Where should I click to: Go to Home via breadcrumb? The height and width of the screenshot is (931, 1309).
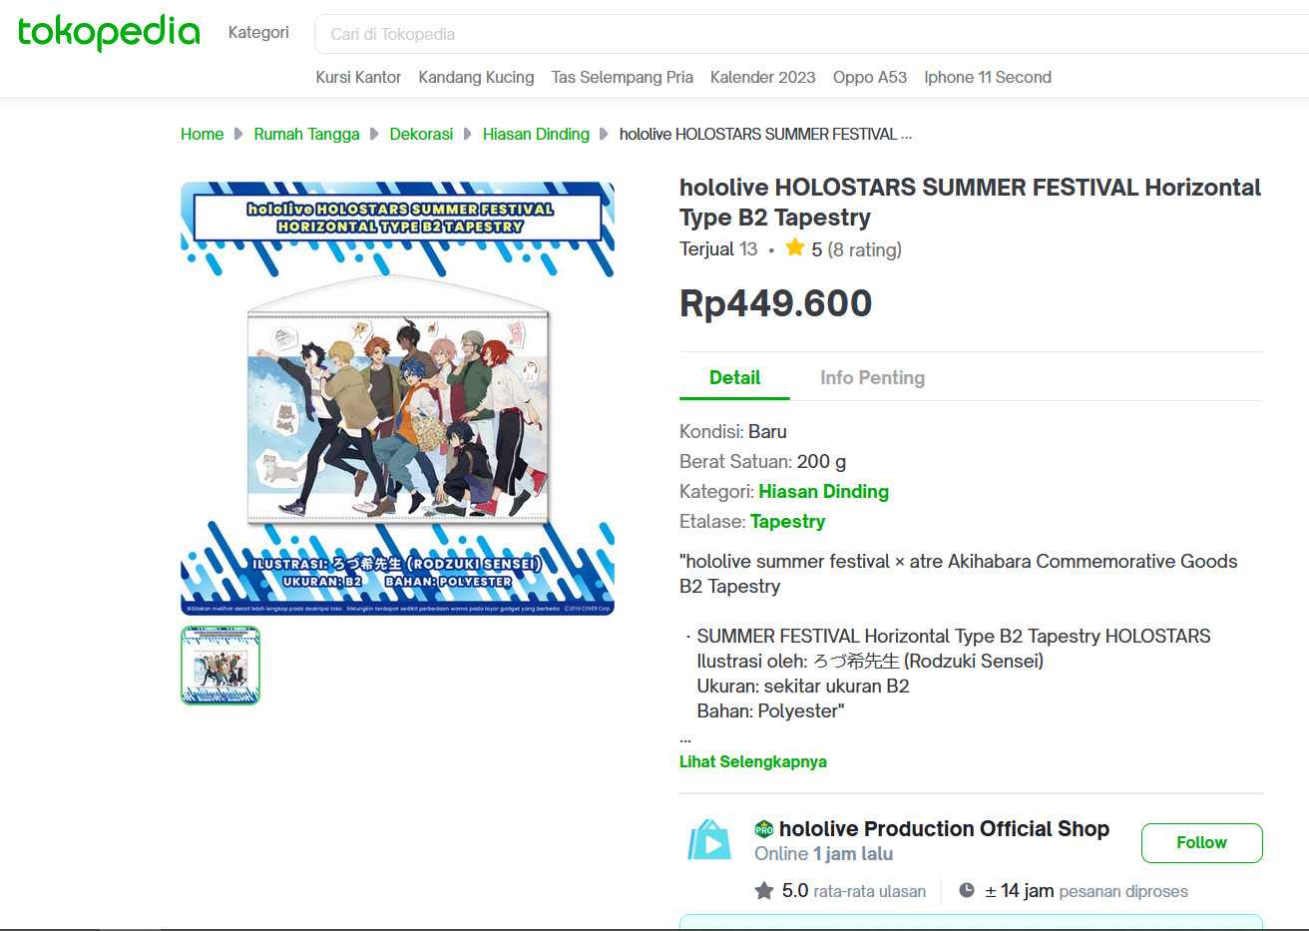click(202, 134)
